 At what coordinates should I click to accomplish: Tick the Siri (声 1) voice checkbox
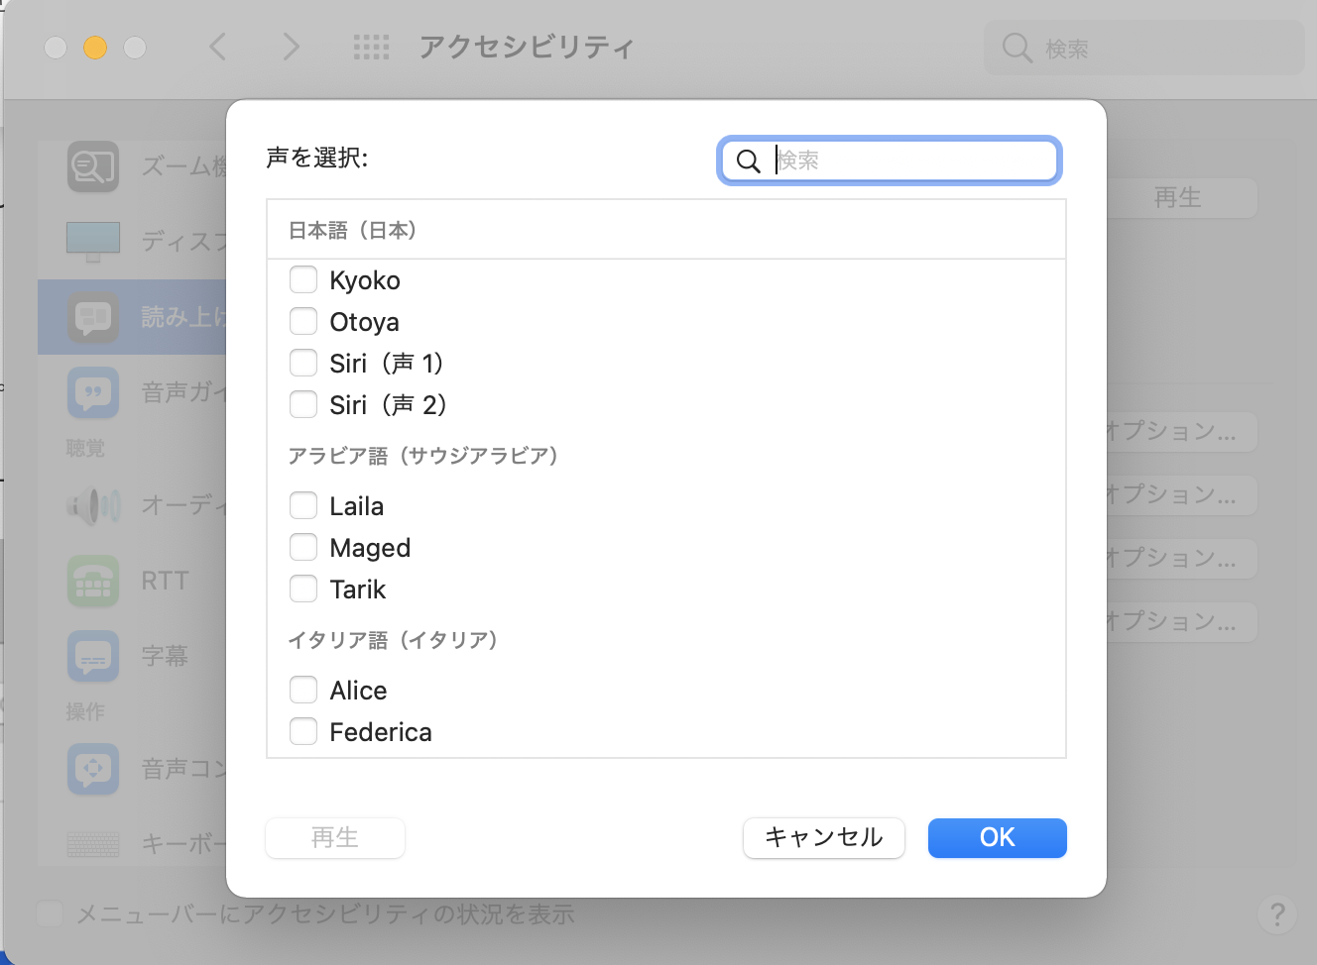click(303, 364)
